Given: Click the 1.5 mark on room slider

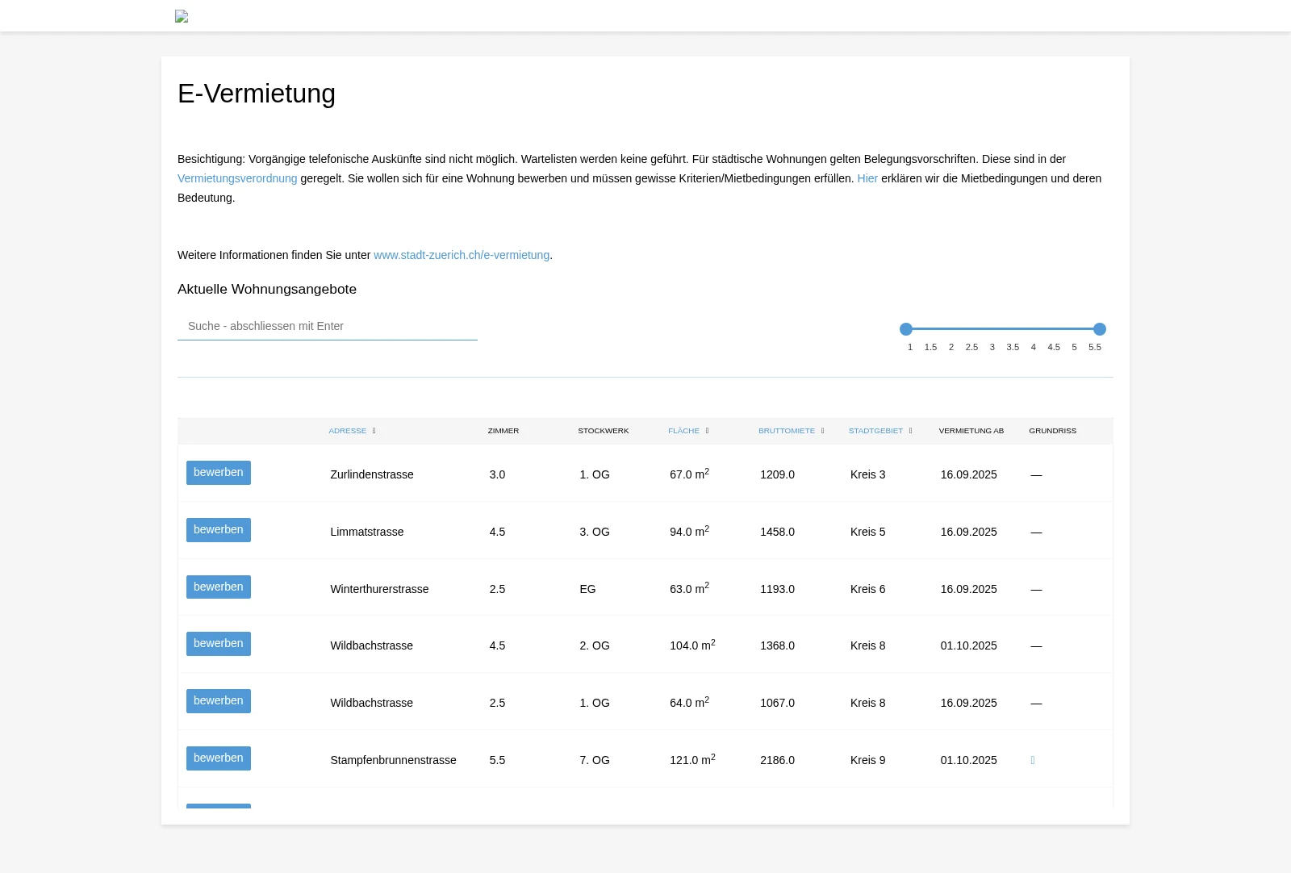Looking at the screenshot, I should pyautogui.click(x=930, y=347).
